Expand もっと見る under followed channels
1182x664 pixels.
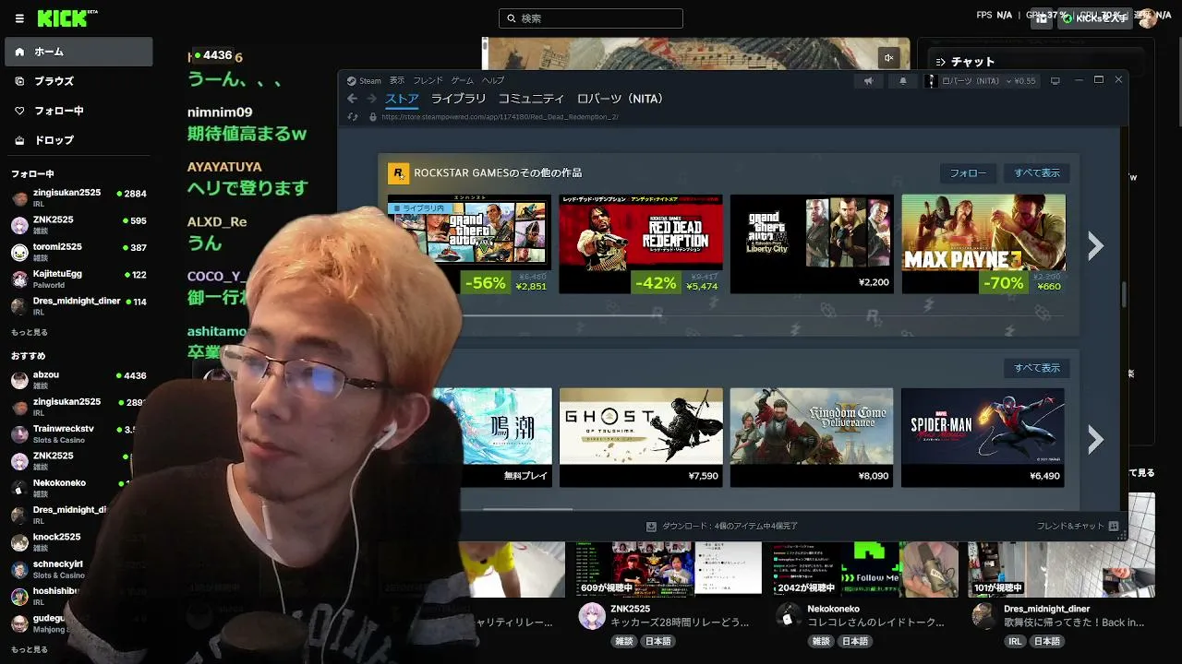(x=30, y=332)
